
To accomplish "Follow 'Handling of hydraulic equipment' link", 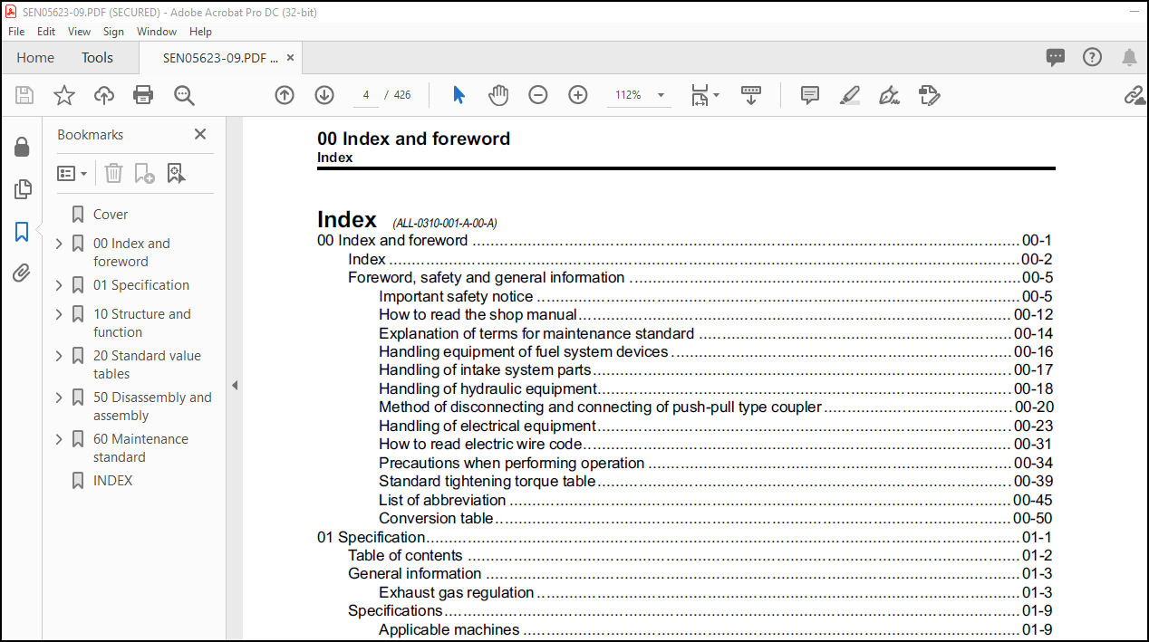I will point(488,389).
